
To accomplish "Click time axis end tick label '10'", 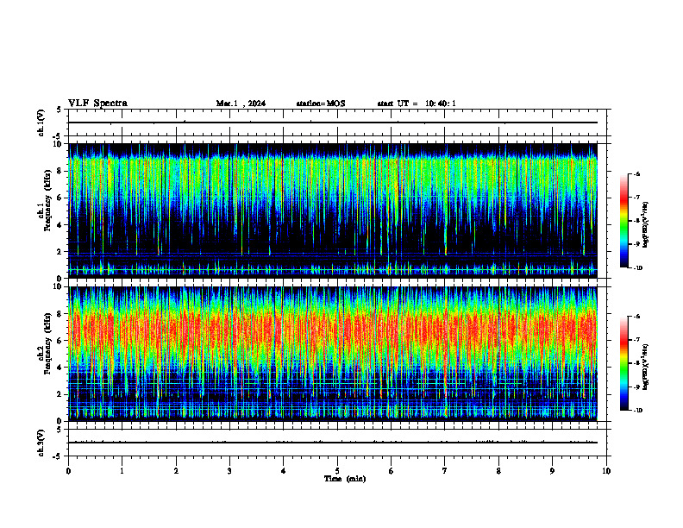I will click(606, 471).
